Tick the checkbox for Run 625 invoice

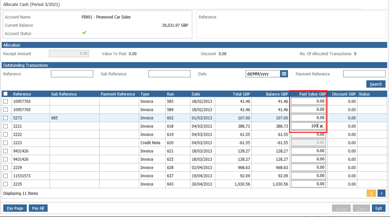(6, 160)
